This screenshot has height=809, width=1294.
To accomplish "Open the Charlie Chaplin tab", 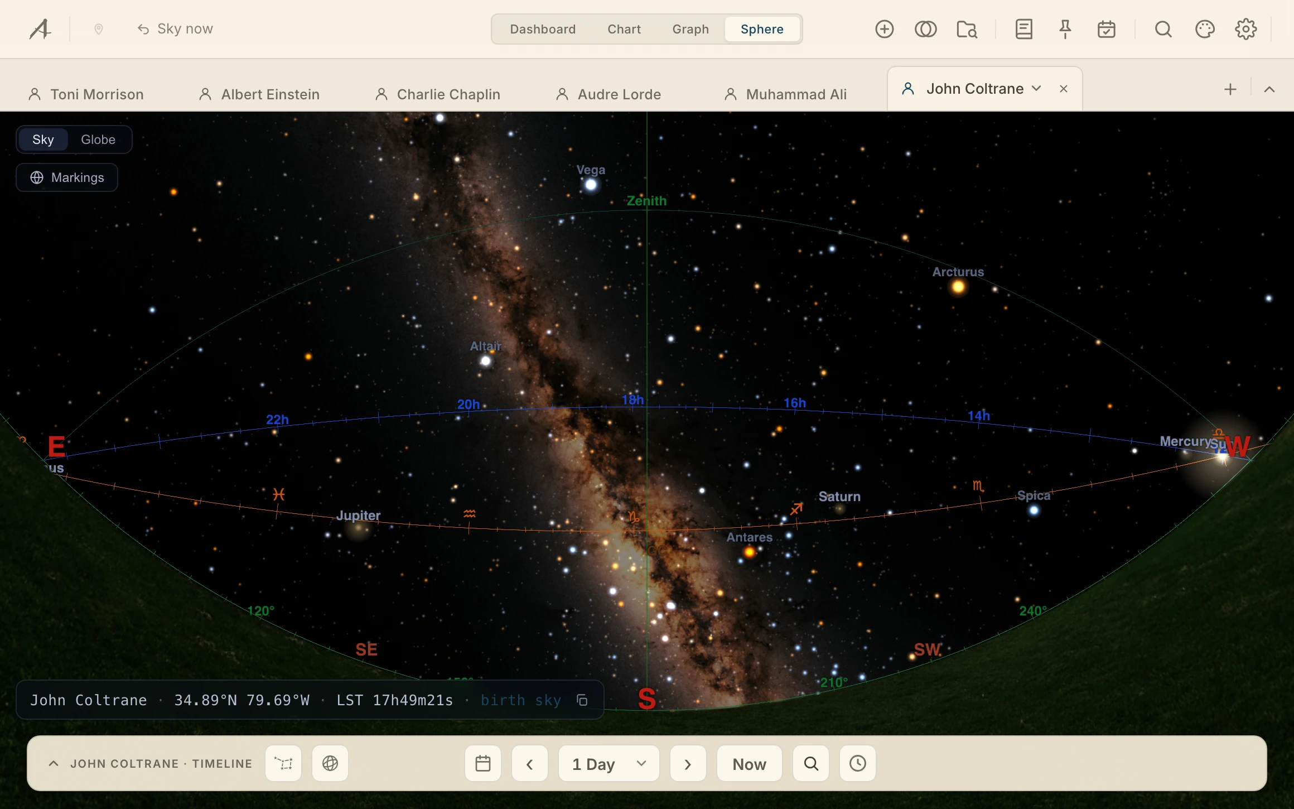I will click(438, 94).
